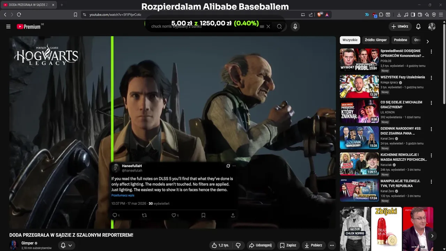
Task: Open new browser tab with plus
Action: point(62,5)
